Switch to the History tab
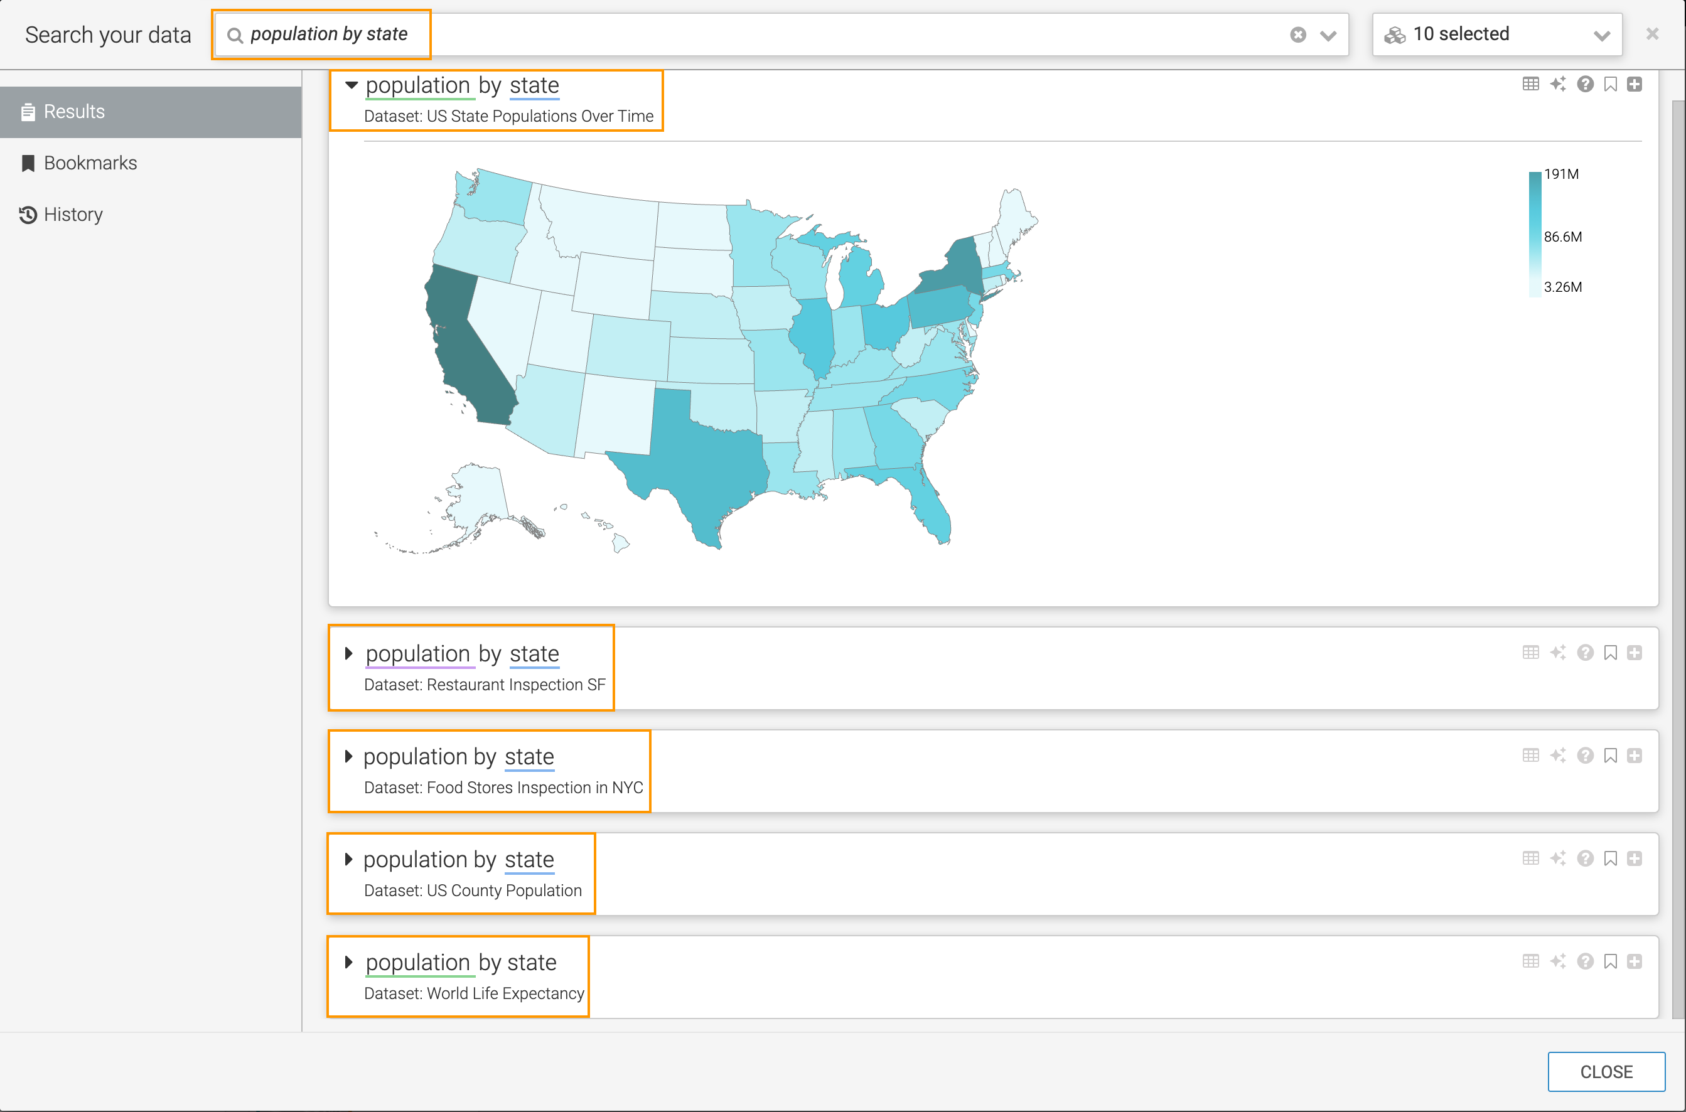The width and height of the screenshot is (1686, 1112). [x=73, y=214]
